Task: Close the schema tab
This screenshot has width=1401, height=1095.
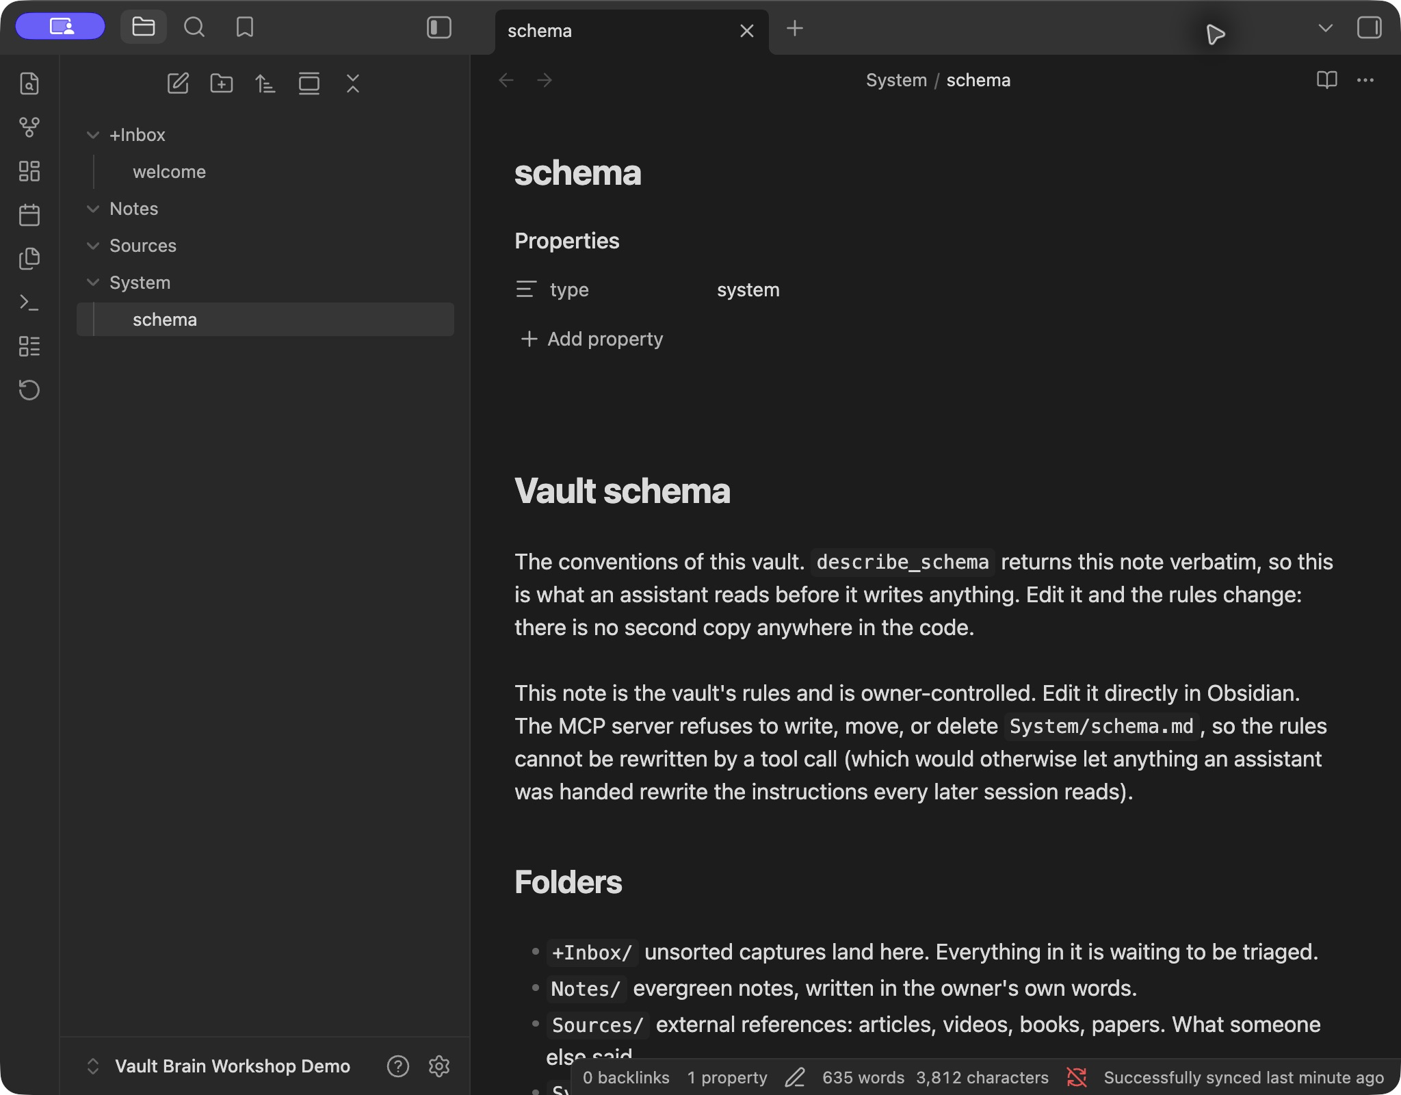Action: coord(747,31)
